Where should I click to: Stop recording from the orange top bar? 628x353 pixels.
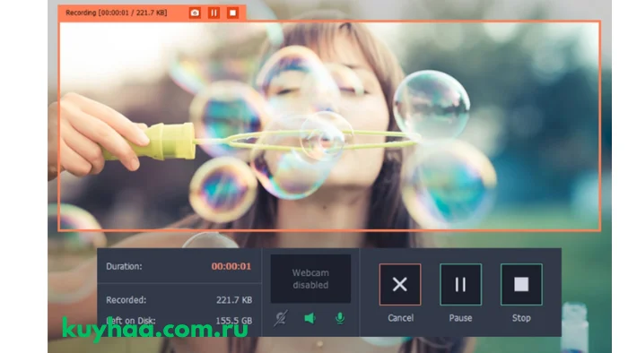click(232, 13)
